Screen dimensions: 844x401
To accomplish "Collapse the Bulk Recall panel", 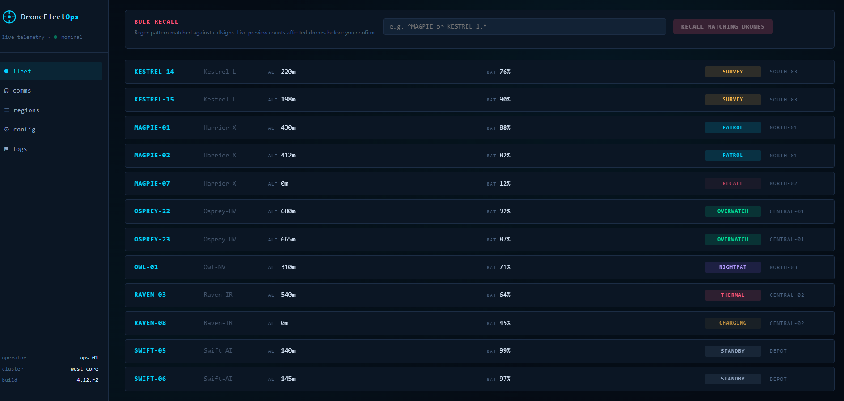I will 823,27.
